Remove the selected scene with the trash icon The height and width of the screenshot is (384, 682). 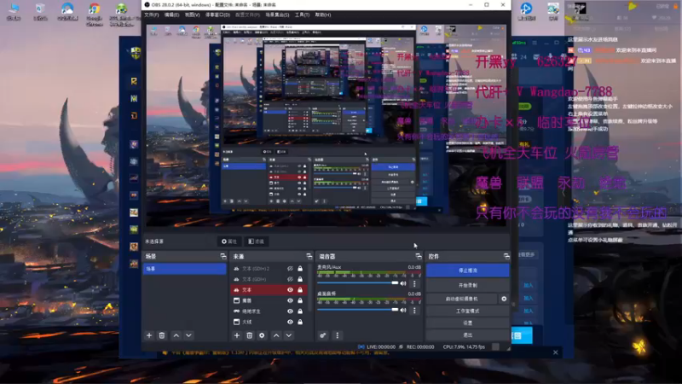click(162, 335)
